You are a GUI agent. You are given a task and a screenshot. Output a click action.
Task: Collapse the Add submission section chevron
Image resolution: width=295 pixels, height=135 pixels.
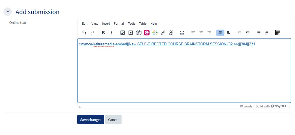[8, 12]
